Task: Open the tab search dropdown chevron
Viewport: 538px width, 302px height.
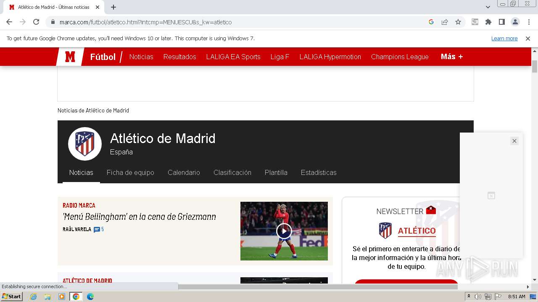Action: 488,7
